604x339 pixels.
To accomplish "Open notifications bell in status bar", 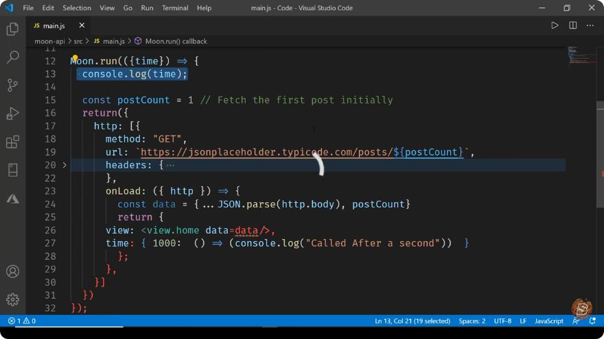I will click(593, 321).
